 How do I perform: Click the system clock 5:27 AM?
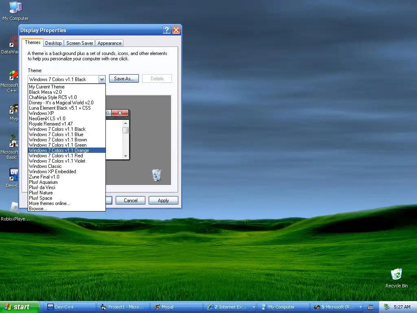click(x=402, y=307)
